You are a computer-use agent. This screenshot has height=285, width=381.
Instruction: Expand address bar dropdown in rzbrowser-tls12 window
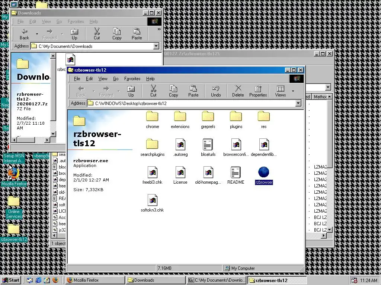click(298, 104)
